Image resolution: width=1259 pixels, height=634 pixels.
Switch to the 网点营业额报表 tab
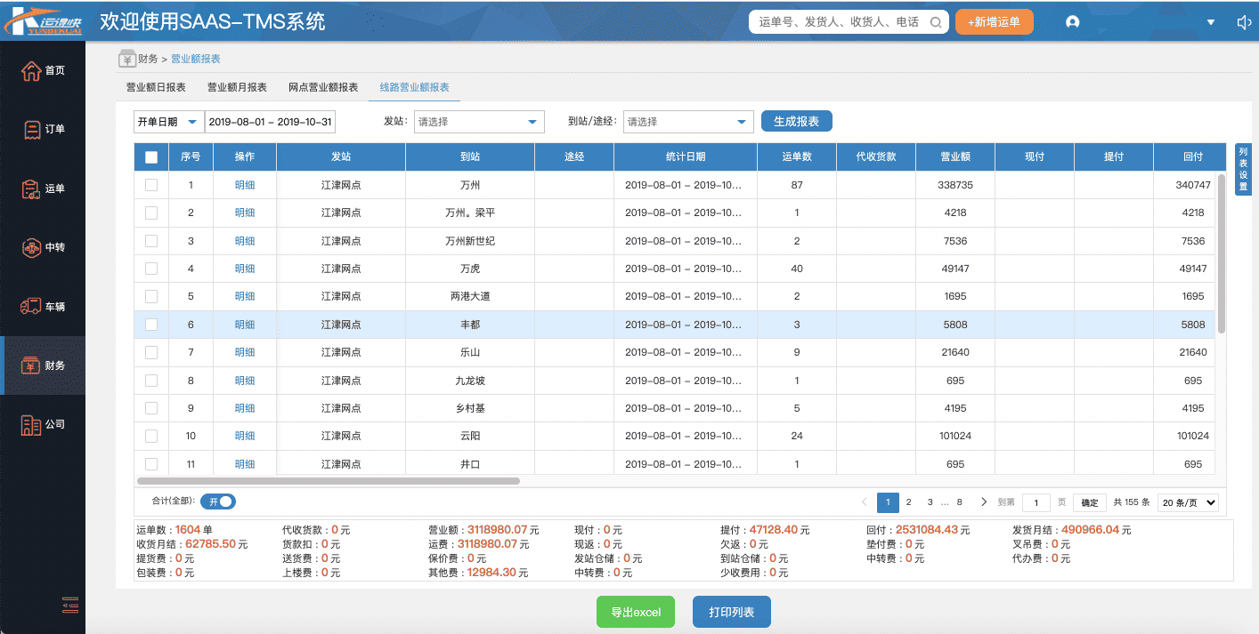323,87
